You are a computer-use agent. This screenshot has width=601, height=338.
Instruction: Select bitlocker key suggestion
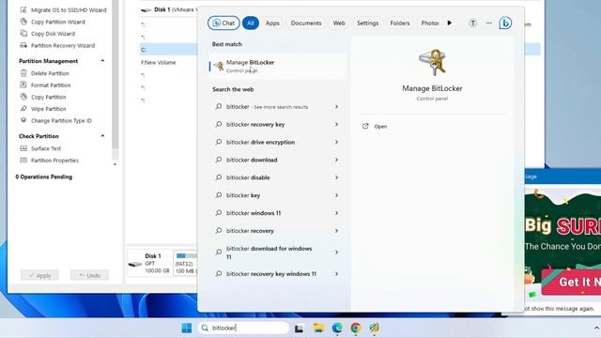(278, 195)
